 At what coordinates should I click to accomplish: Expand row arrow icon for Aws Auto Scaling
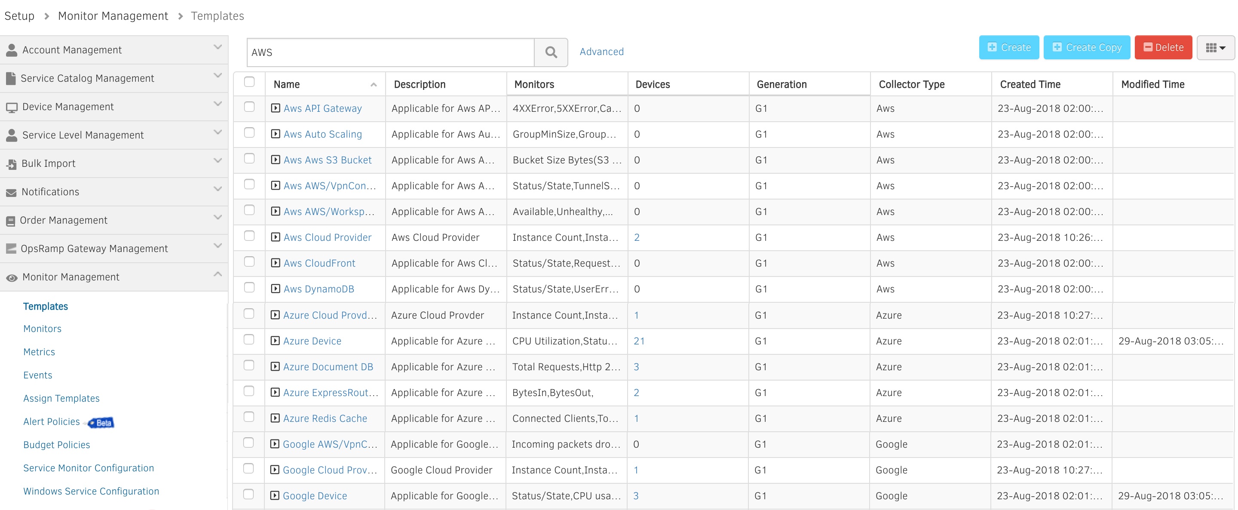(x=276, y=134)
